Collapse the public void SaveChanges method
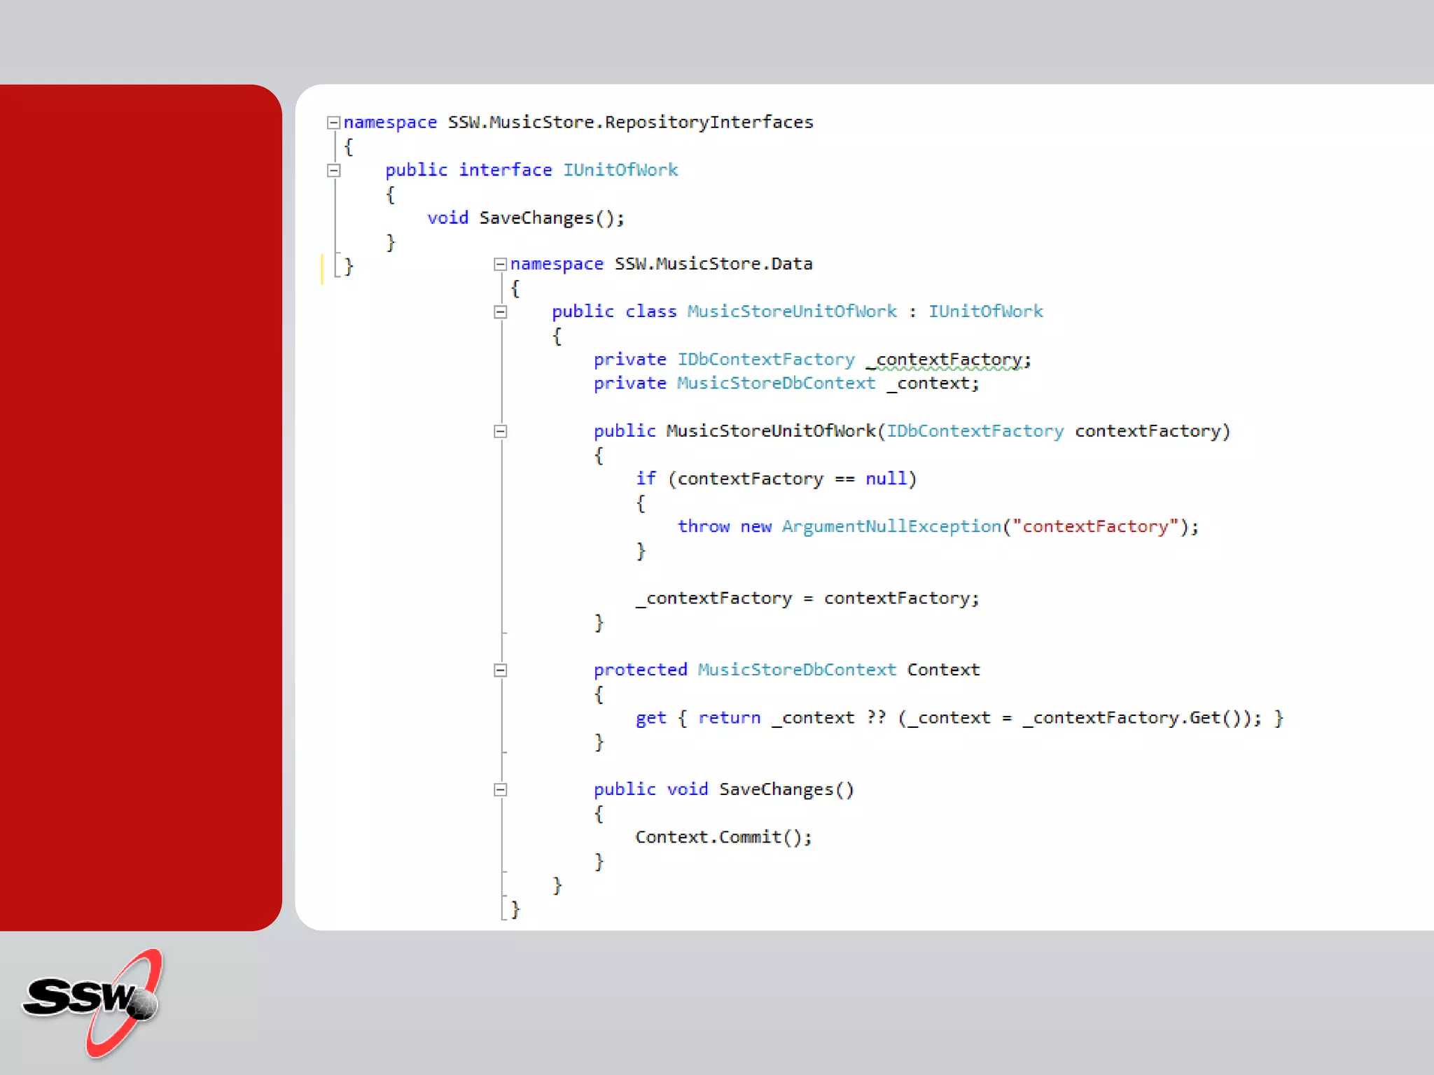This screenshot has width=1434, height=1075. point(500,790)
